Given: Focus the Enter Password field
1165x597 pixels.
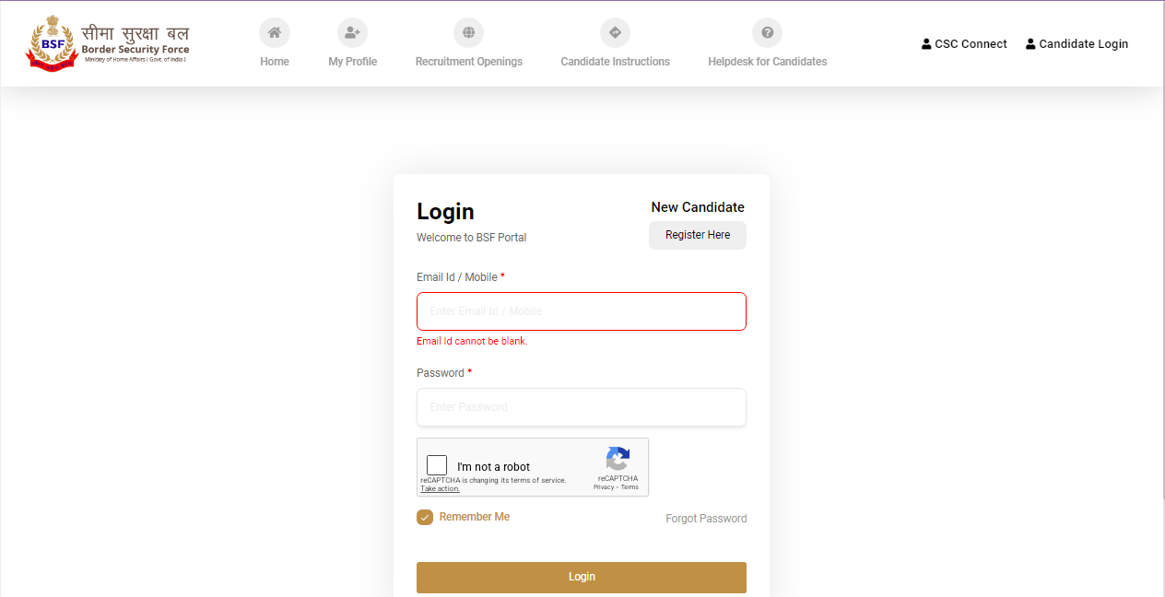Looking at the screenshot, I should tap(582, 407).
